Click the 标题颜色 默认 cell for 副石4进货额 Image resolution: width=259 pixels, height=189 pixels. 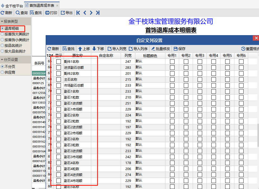[150, 175]
